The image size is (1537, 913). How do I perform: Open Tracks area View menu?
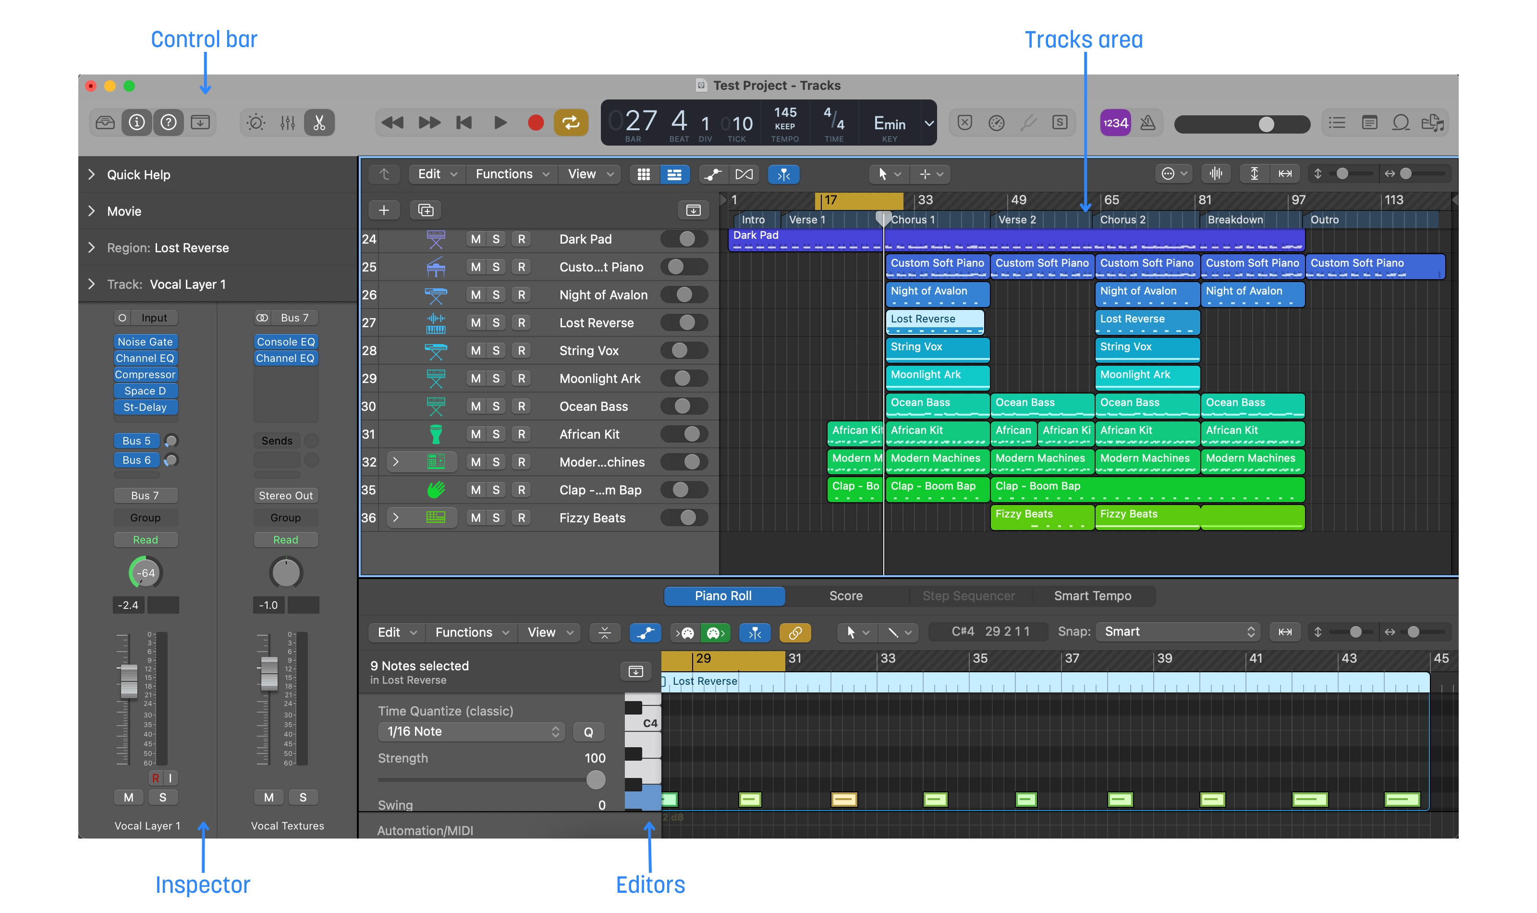[590, 174]
